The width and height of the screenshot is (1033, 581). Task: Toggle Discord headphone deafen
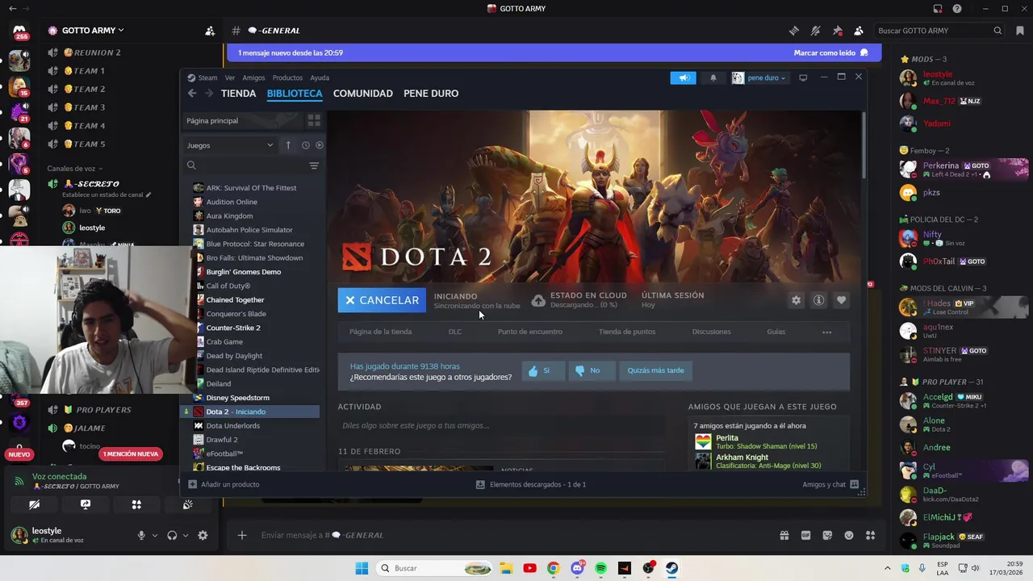coord(172,535)
